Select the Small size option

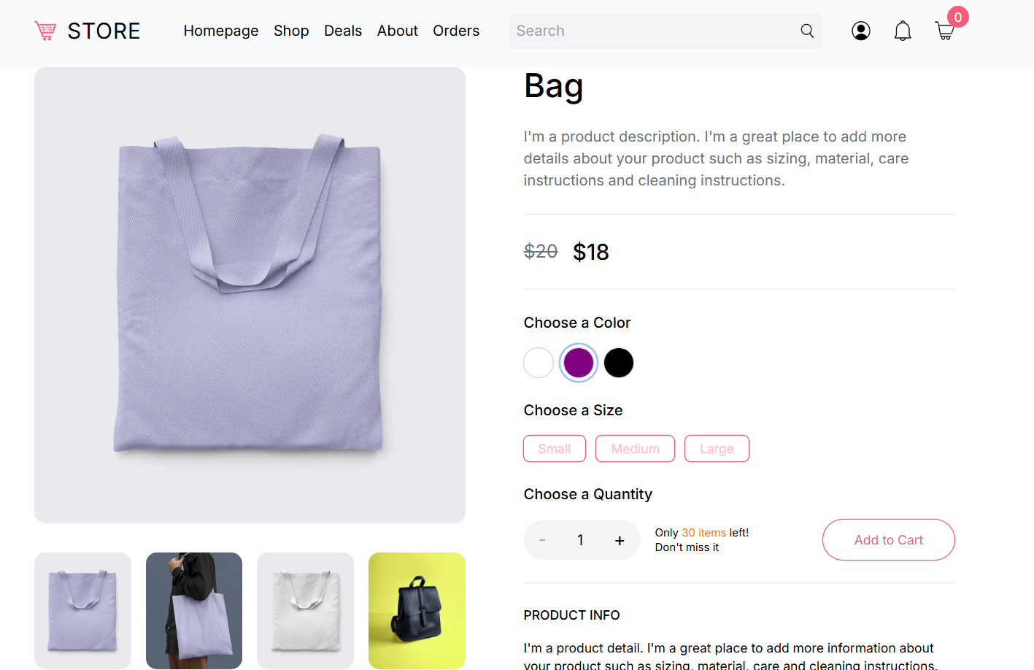click(555, 449)
